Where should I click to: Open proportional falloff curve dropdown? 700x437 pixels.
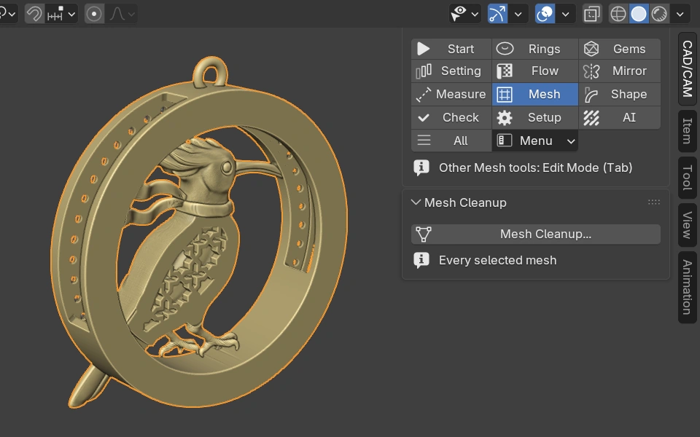[x=122, y=14]
